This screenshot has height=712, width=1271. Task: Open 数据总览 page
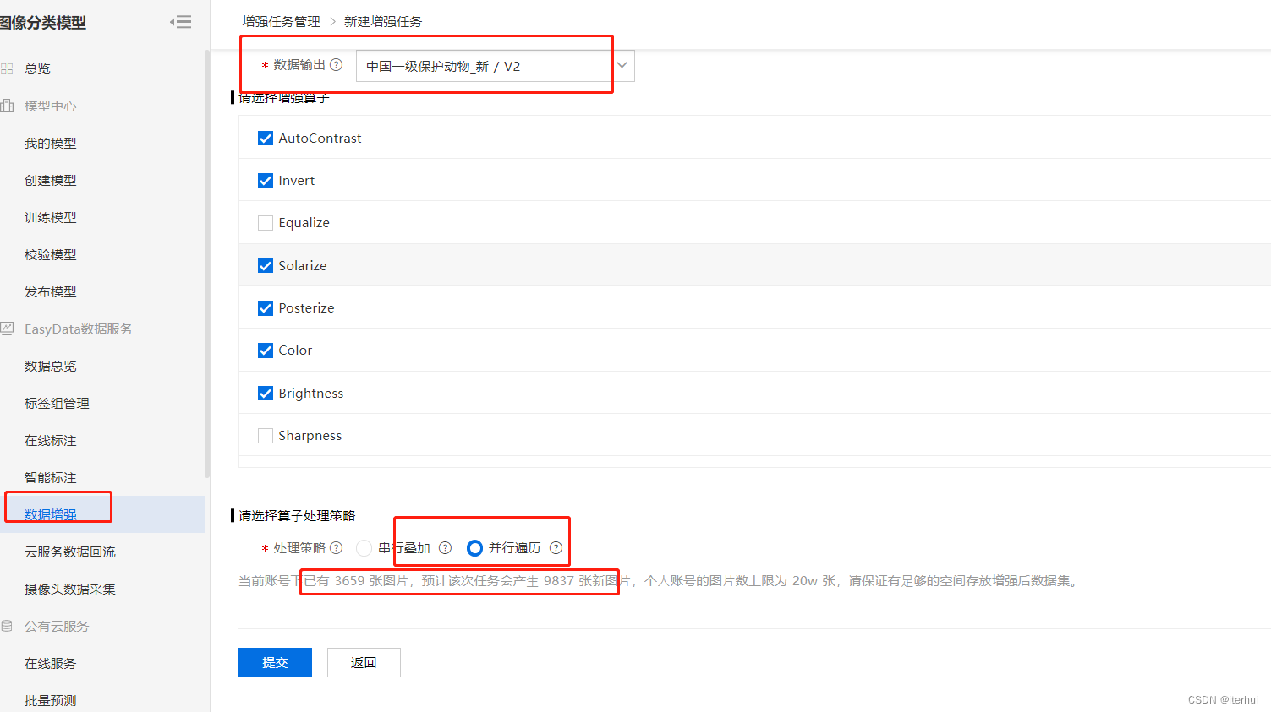pyautogui.click(x=51, y=366)
